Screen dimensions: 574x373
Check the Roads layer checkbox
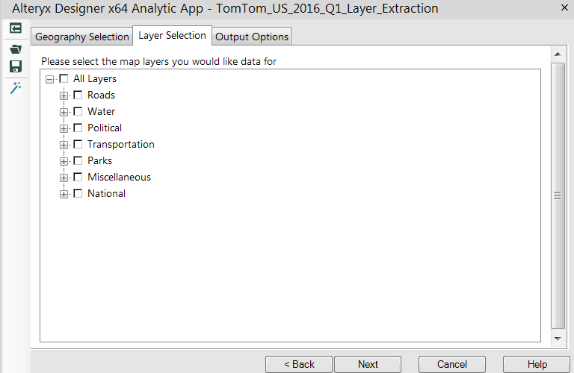coord(78,95)
